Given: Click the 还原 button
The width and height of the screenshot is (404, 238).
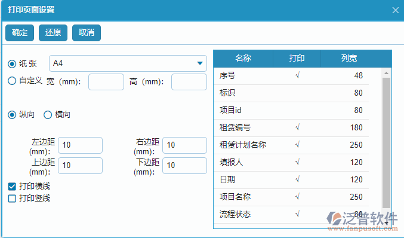Looking at the screenshot, I should 53,33.
